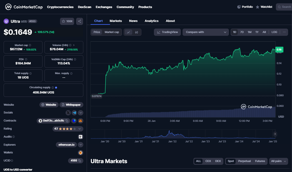Click the Whitepaper button
292x172 pixels.
coord(71,105)
